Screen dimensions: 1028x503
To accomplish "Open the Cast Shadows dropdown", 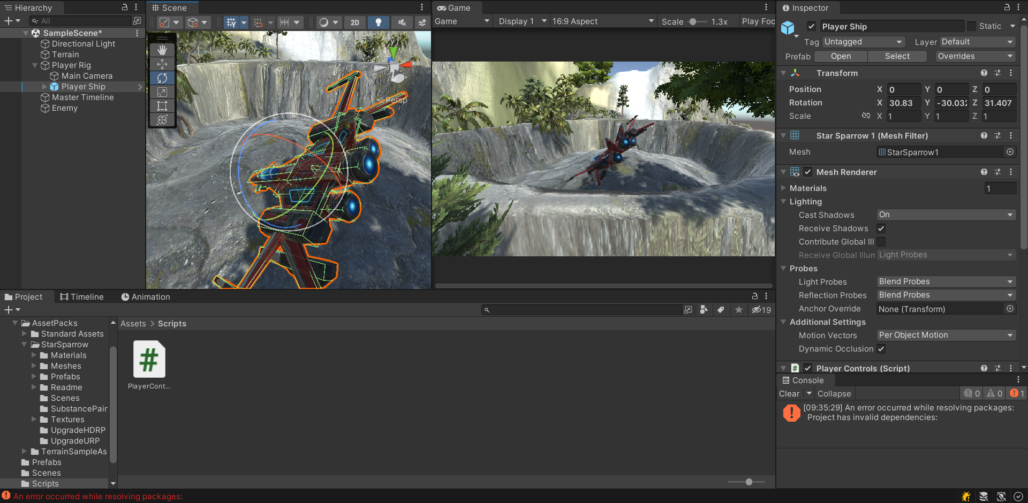I will (946, 215).
